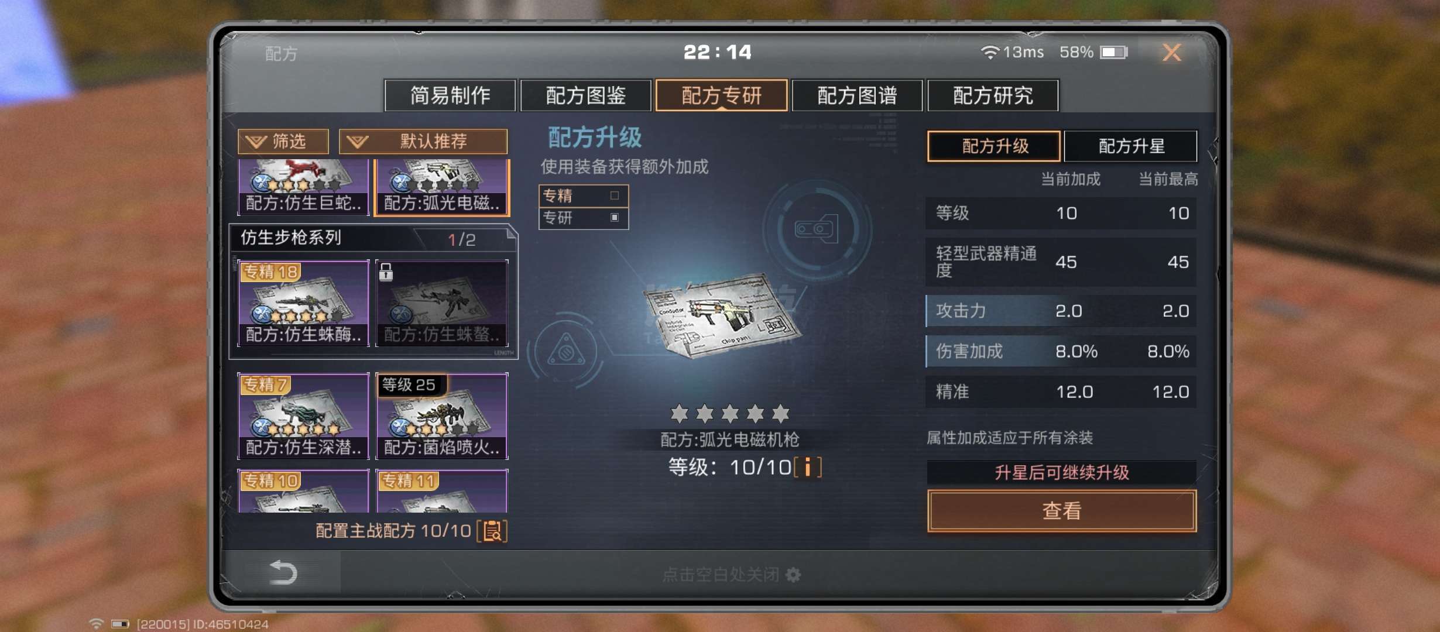Click the five-star rating row under the blueprint
The image size is (1440, 632).
coord(730,414)
